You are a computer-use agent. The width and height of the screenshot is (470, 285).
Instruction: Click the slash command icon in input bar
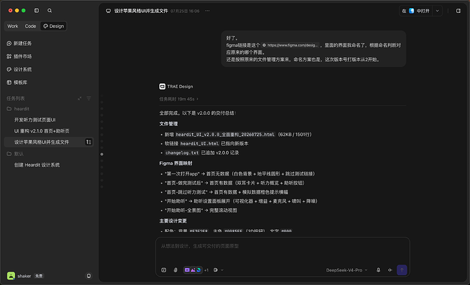(163, 270)
